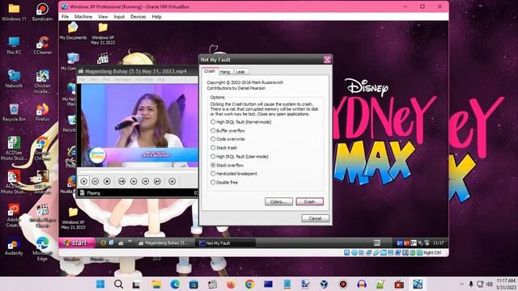Click the Crash button
Image resolution: width=518 pixels, height=291 pixels.
point(309,201)
